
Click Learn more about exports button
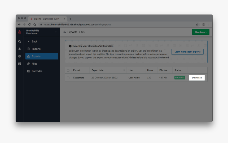click(187, 52)
